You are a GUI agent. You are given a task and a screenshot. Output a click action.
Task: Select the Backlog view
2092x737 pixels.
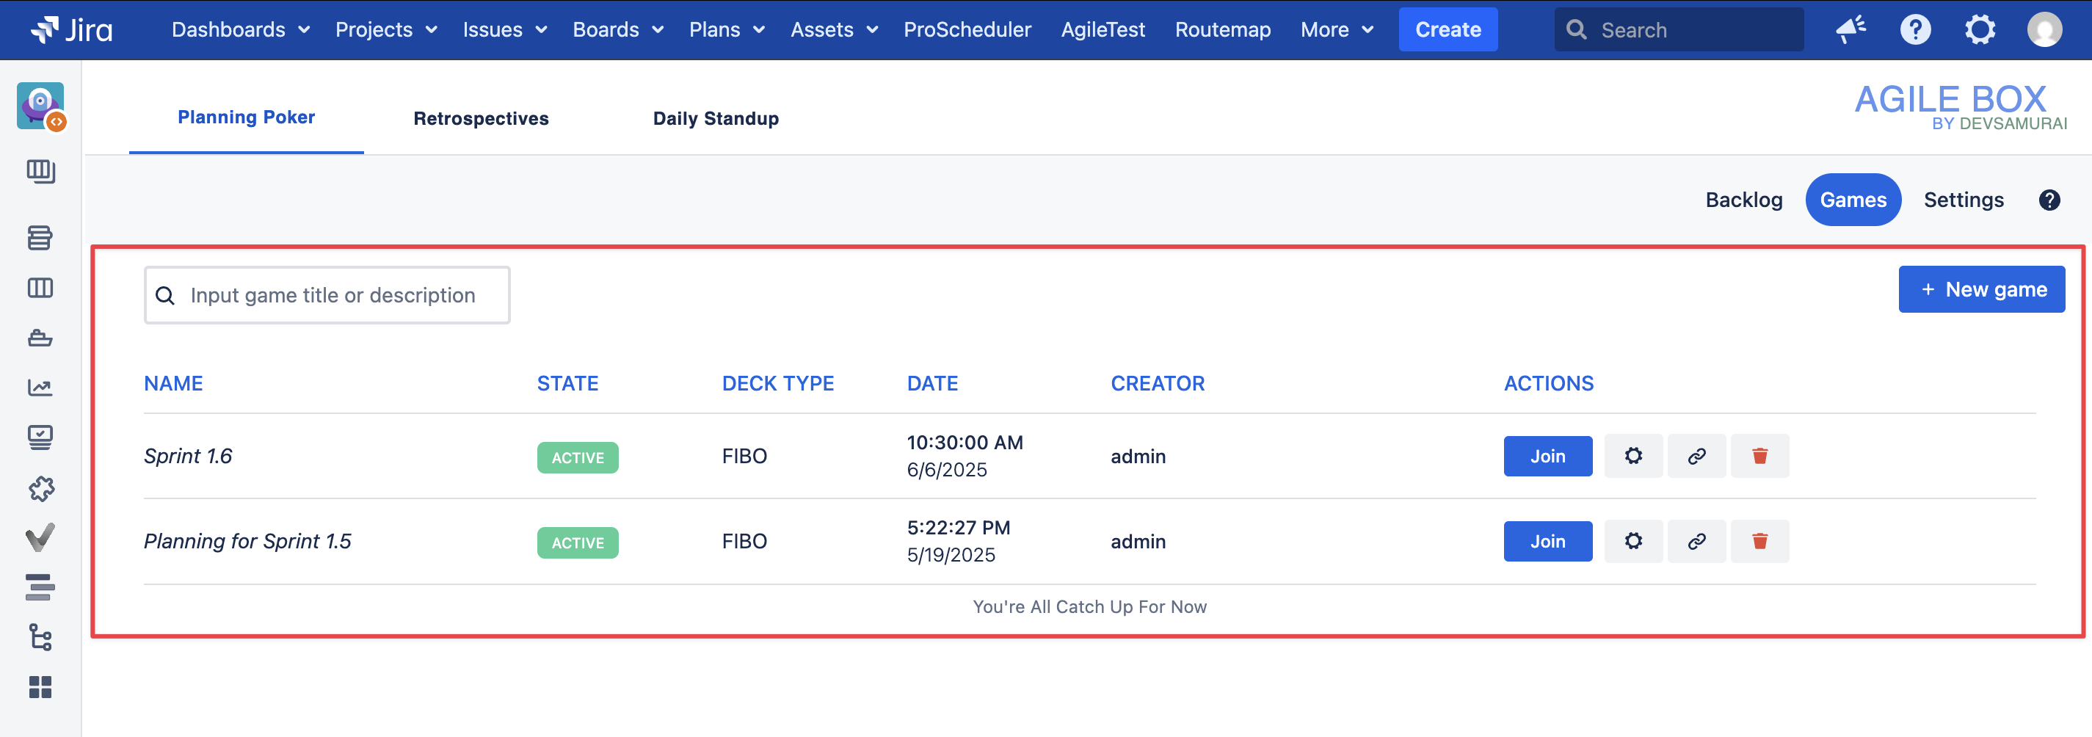pos(1743,200)
